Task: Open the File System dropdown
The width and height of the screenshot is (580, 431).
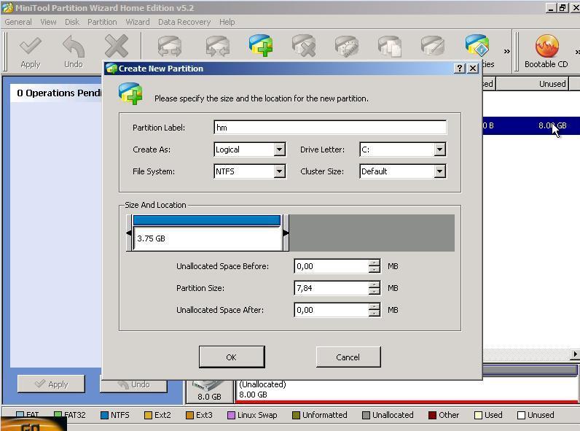Action: click(278, 171)
